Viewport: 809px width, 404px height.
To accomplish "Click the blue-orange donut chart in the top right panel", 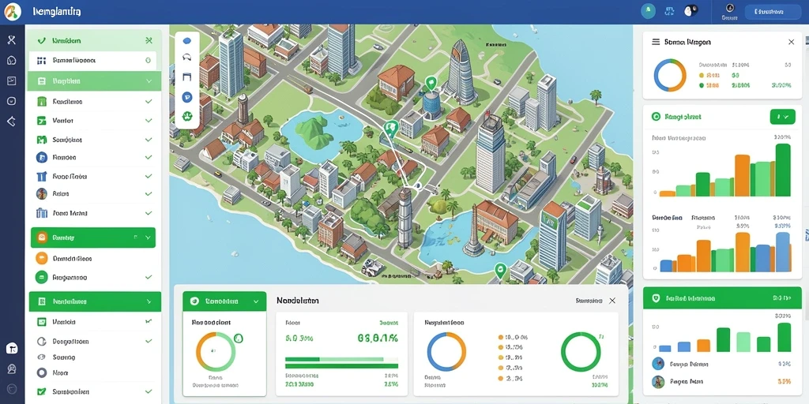I will coord(670,75).
